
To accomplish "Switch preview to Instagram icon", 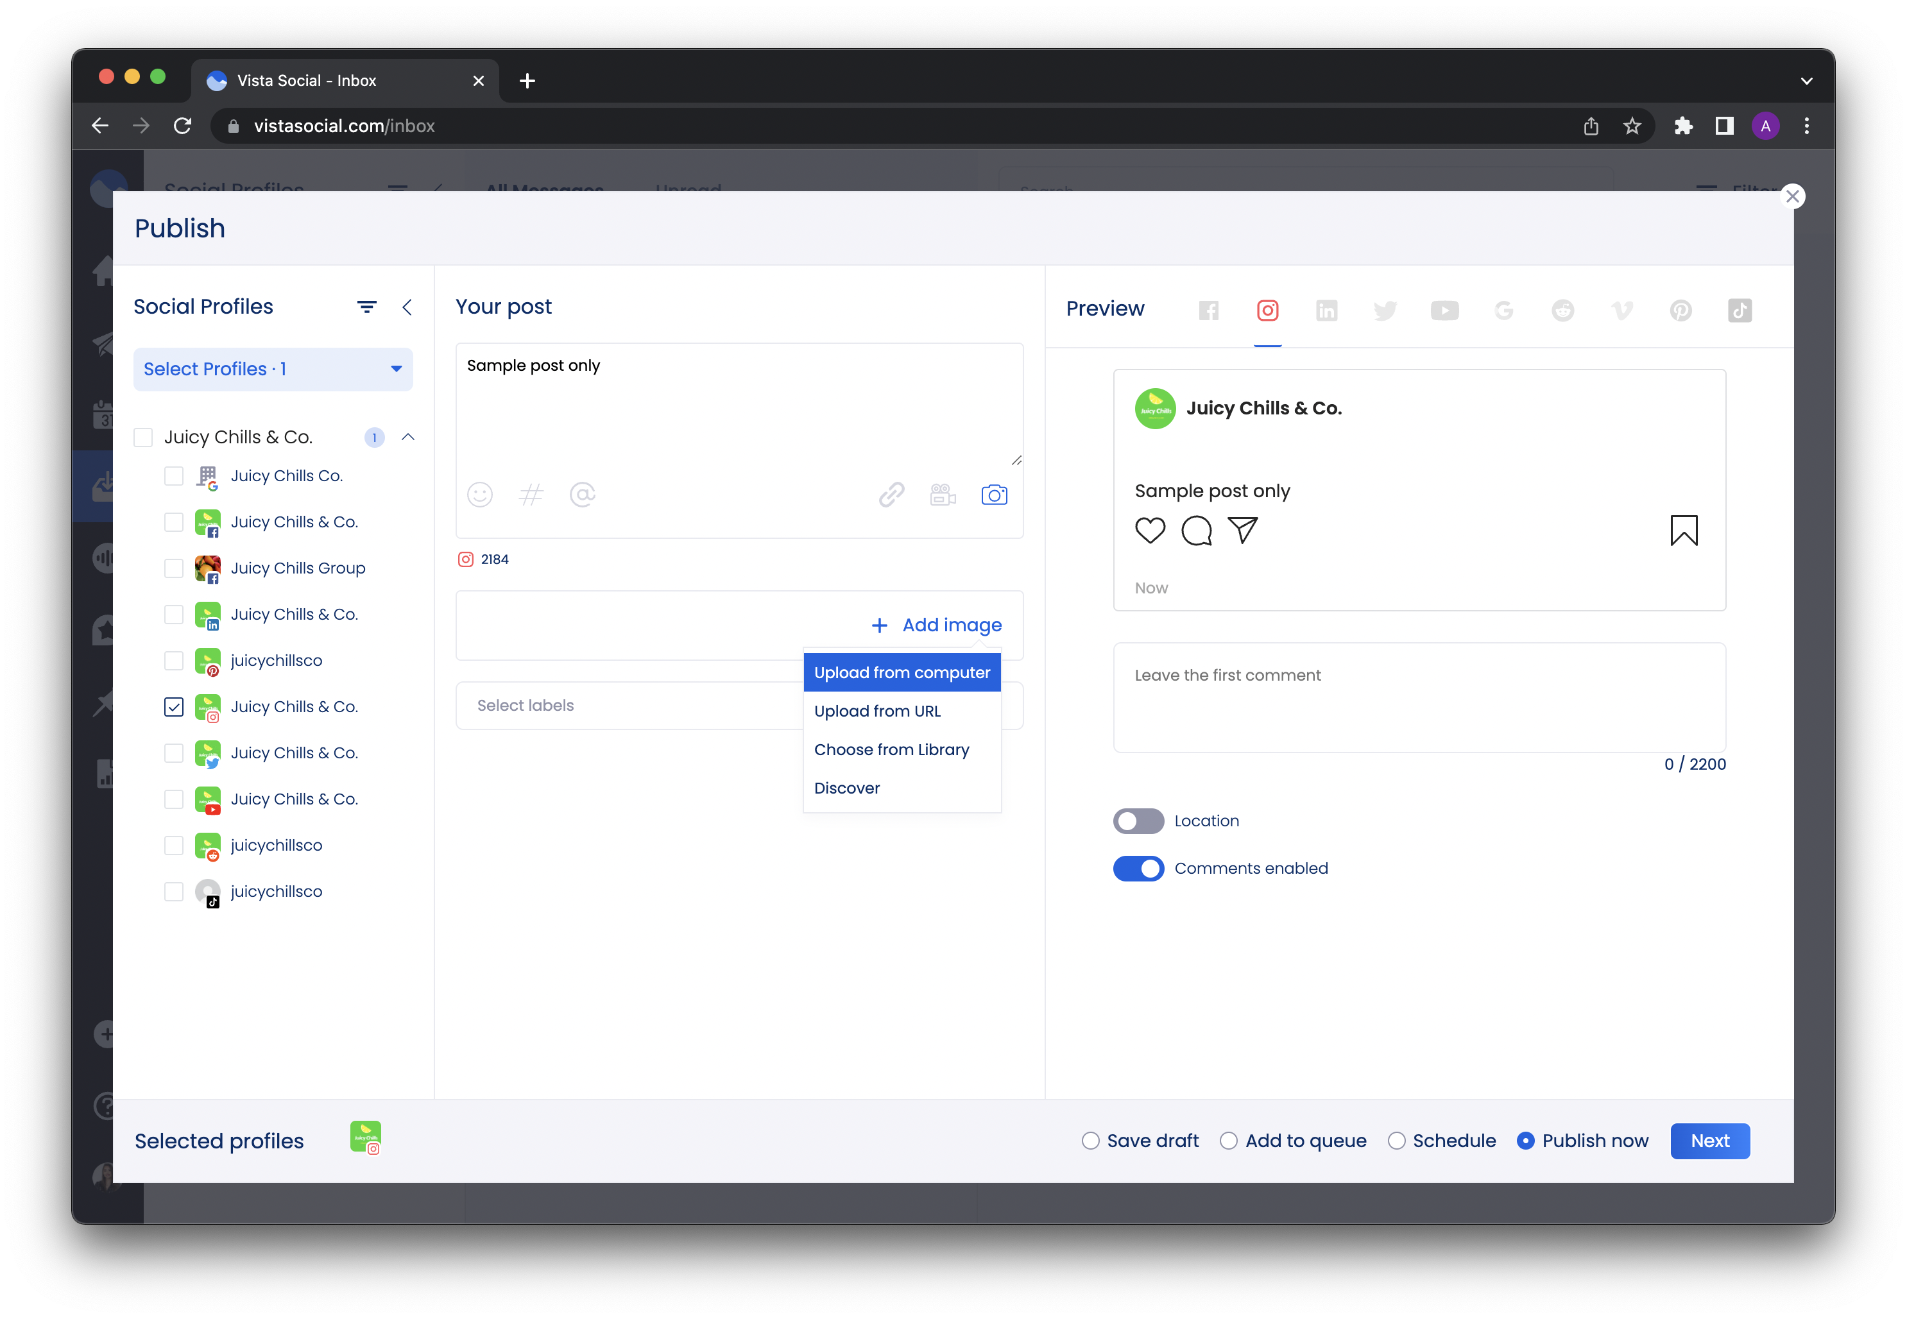I will (x=1267, y=311).
